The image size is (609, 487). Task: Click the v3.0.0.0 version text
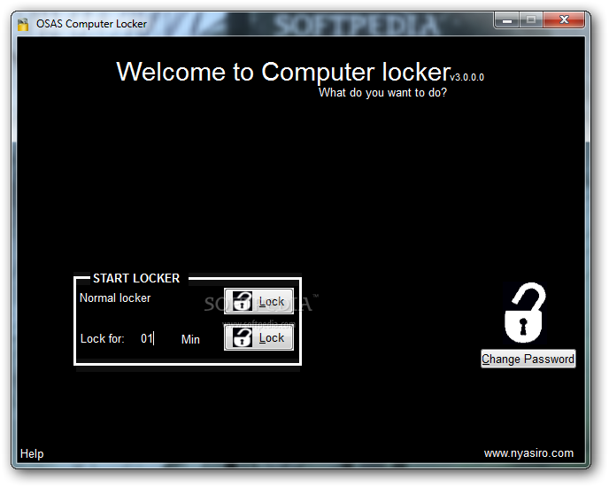coord(466,77)
